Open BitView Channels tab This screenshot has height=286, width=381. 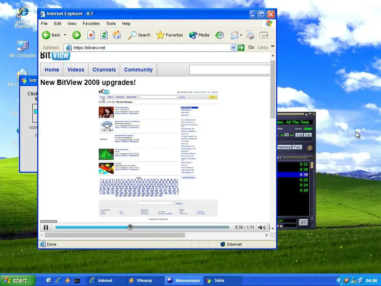(104, 70)
